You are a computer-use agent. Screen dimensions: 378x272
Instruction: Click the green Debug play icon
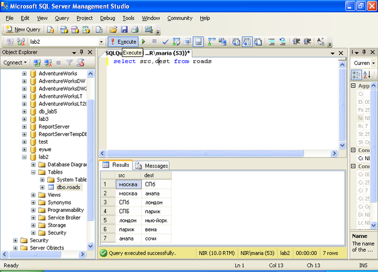144,42
